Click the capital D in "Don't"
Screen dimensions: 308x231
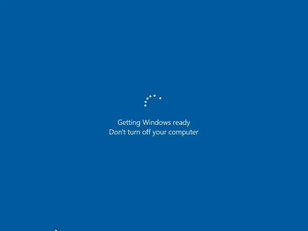tap(111, 132)
